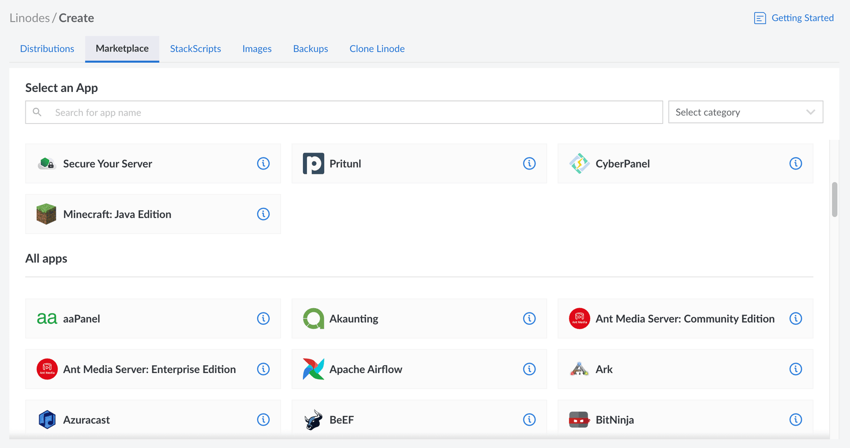Select the aaPanel app name

[x=82, y=319]
